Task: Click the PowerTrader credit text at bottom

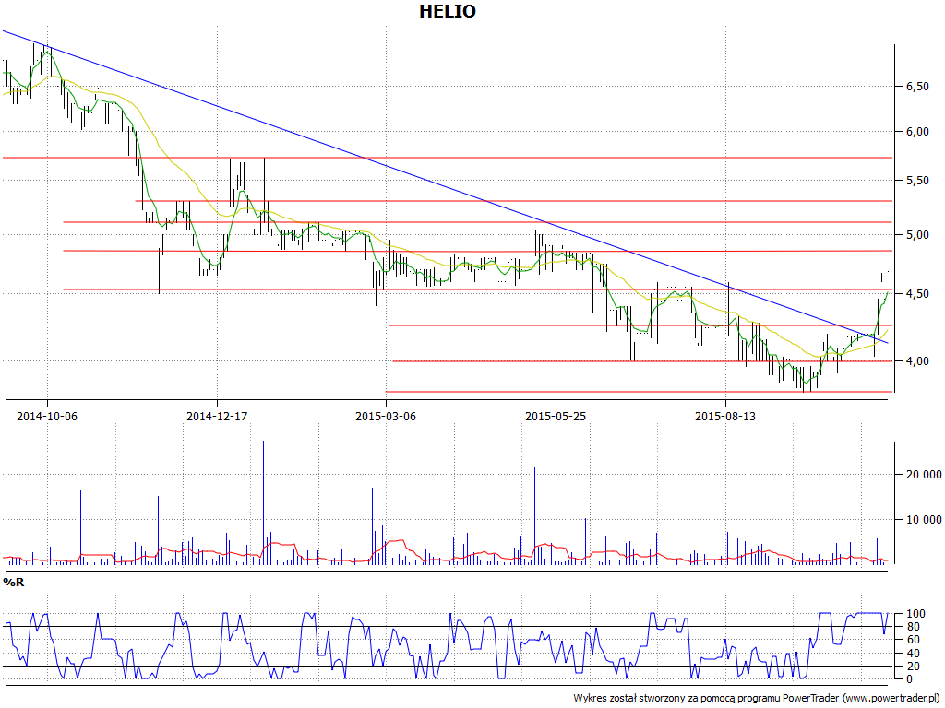Action: coord(756,699)
